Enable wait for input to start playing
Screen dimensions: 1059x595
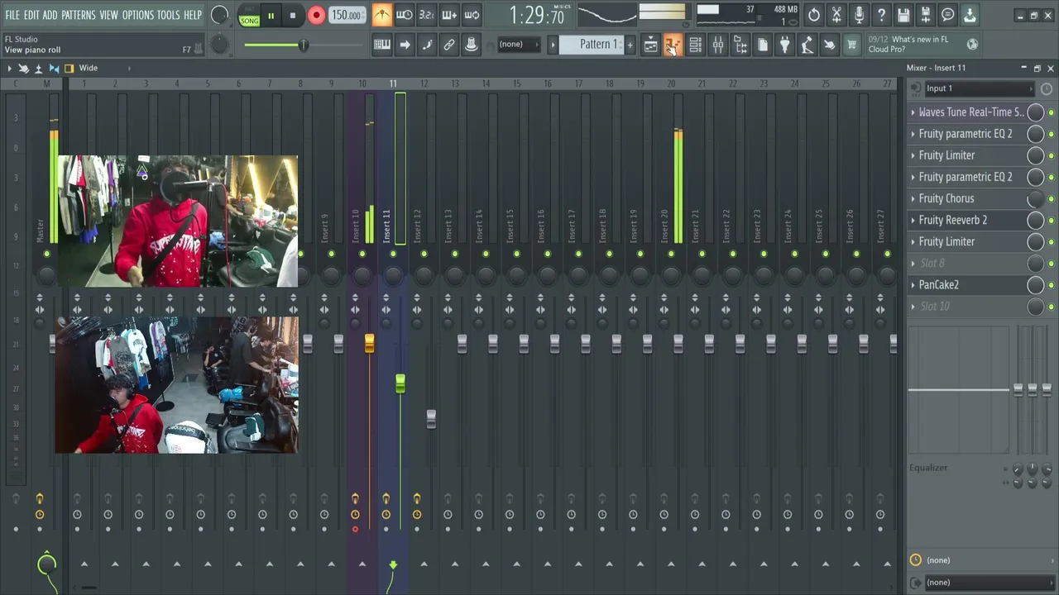coord(405,15)
